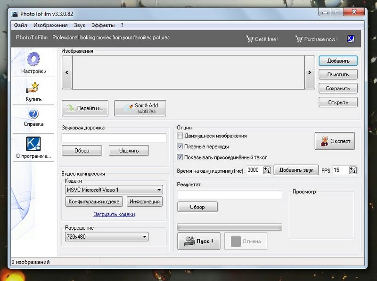Viewport: 377px width, 281px height.
Task: Focus the Звуковая дорожка path field
Action: (x=114, y=137)
